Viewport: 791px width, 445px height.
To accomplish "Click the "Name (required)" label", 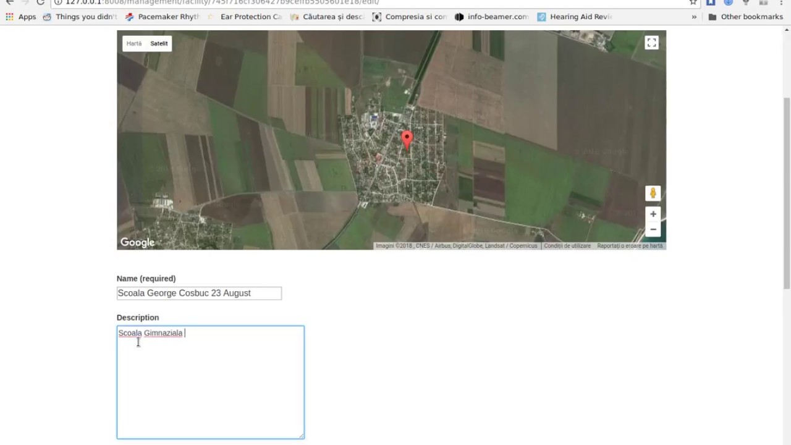I will (x=146, y=279).
